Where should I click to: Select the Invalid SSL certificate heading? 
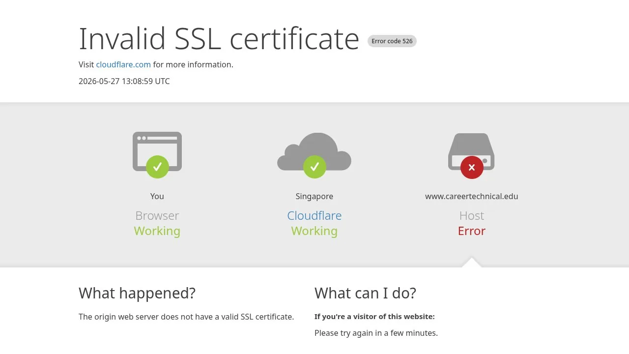pos(219,38)
